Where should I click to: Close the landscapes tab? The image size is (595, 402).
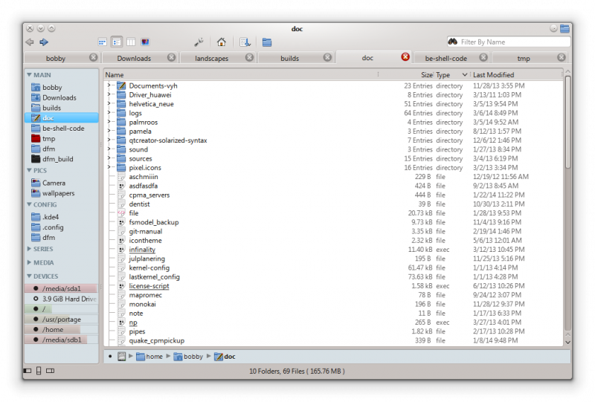pyautogui.click(x=249, y=57)
